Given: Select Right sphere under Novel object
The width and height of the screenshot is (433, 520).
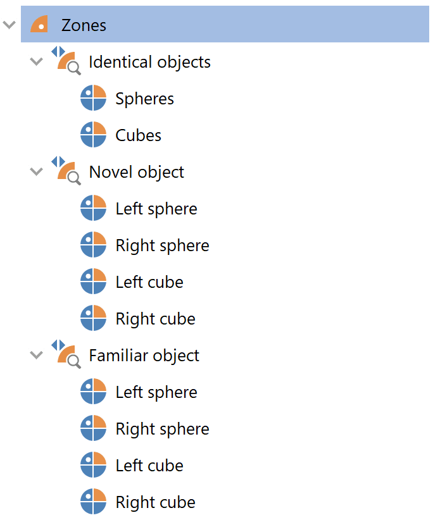Looking at the screenshot, I should (x=161, y=245).
